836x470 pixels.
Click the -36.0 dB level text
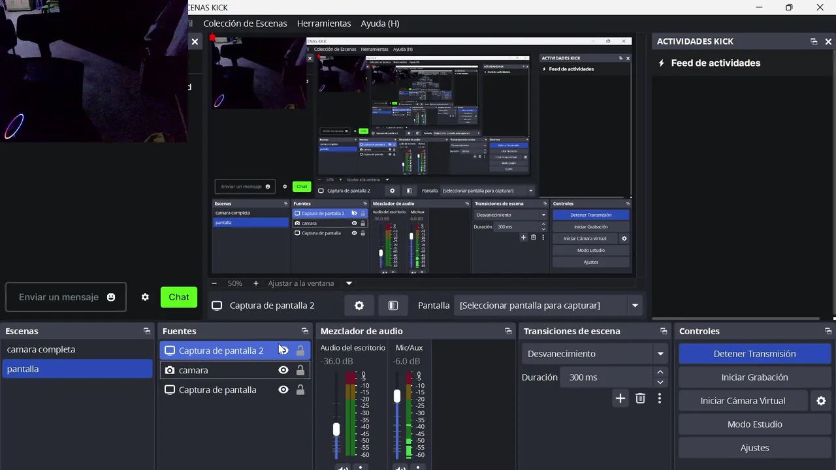point(337,361)
